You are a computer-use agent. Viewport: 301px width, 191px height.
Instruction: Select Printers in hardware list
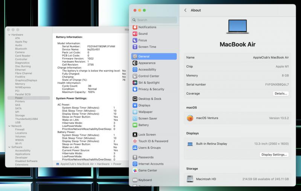pos(20,101)
